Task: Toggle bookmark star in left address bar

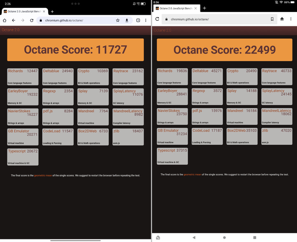Action: (x=117, y=21)
